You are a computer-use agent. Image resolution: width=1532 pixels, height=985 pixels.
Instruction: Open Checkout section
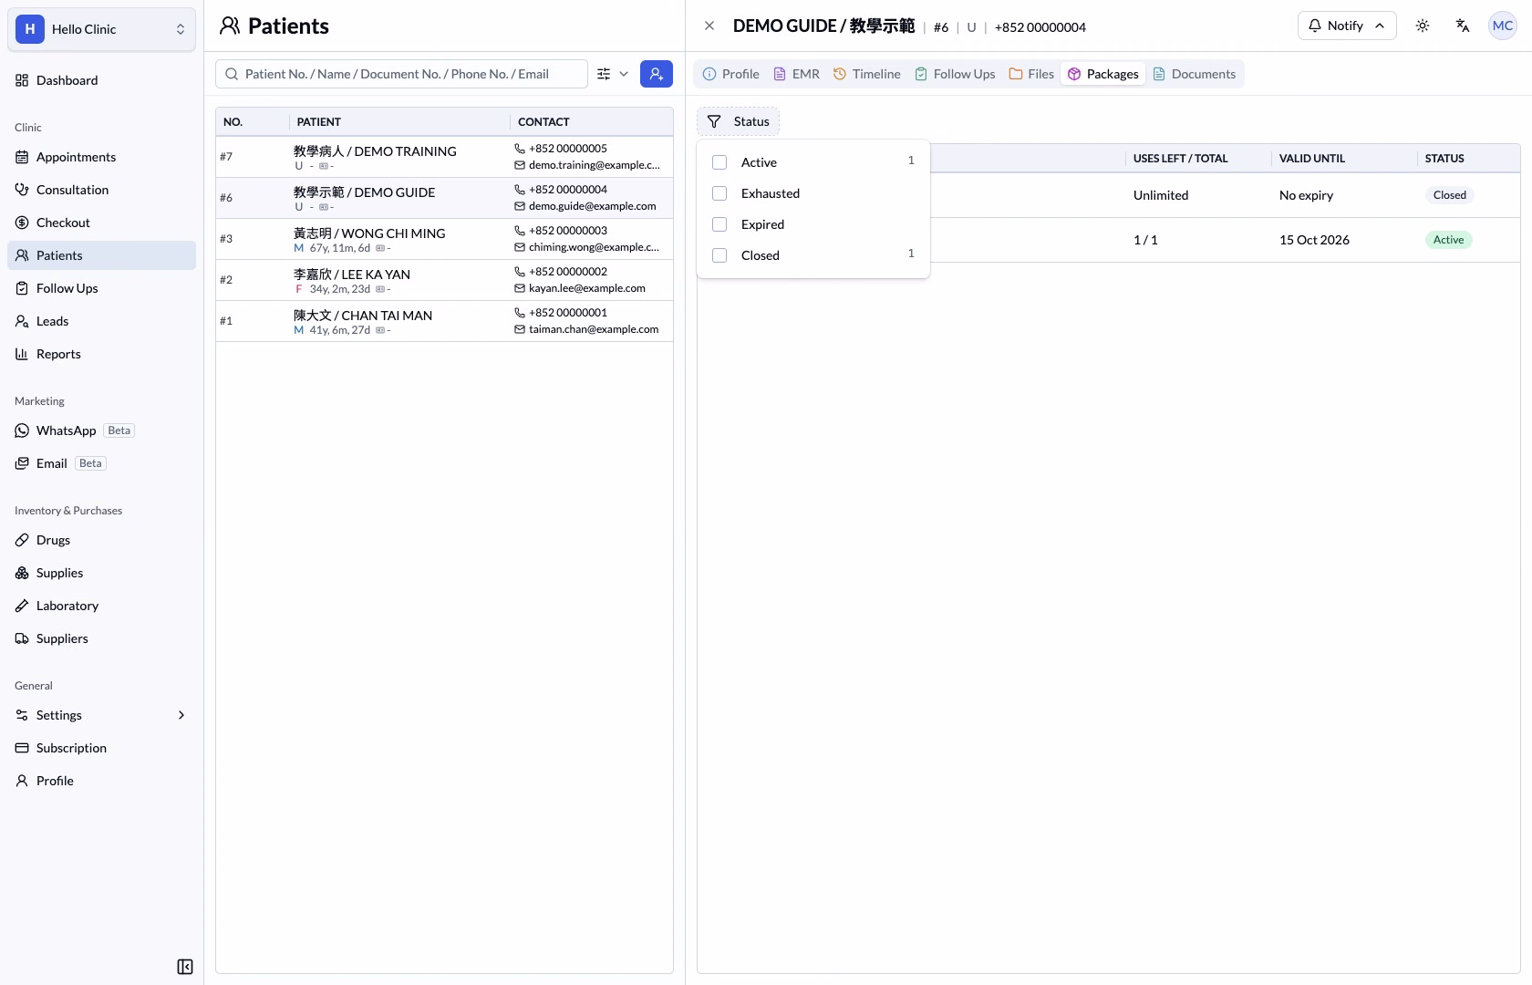point(101,223)
